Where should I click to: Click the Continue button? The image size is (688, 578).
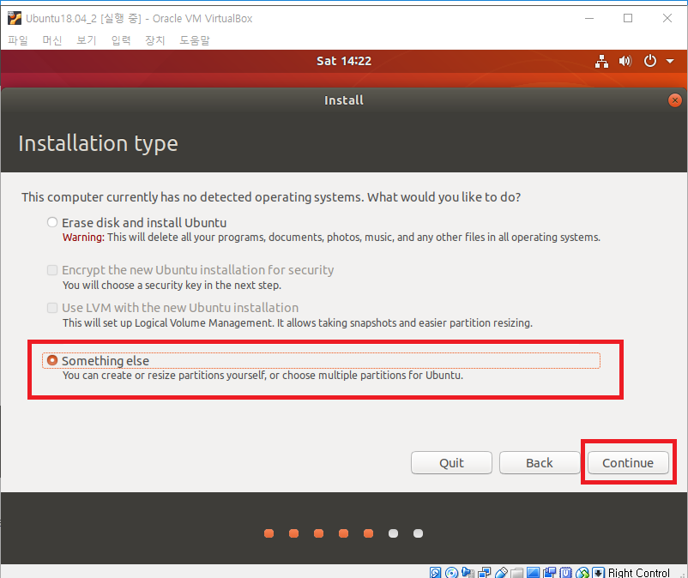point(628,463)
